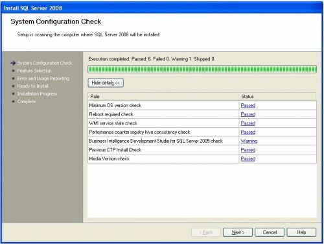Open Passed link for Reboot required check
This screenshot has height=244, width=324.
click(x=248, y=114)
